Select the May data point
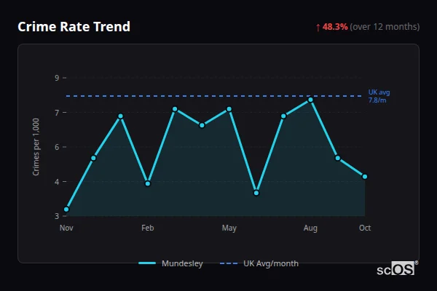The height and width of the screenshot is (291, 437). coord(229,109)
